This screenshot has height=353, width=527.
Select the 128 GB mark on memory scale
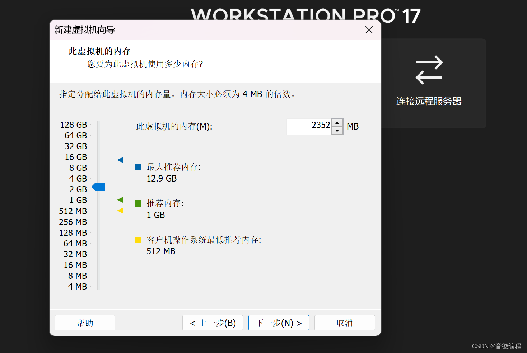pyautogui.click(x=74, y=125)
